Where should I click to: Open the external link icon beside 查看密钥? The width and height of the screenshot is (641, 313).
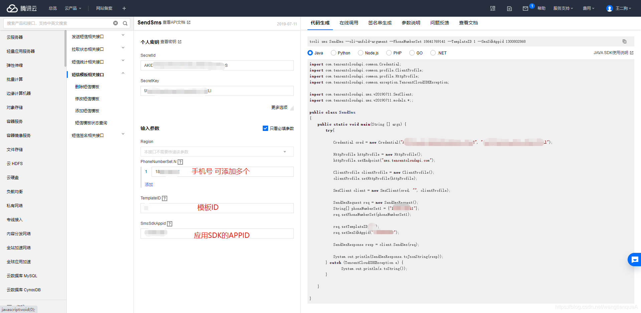(x=180, y=42)
